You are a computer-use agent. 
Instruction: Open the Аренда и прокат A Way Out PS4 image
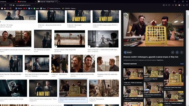(70, 39)
